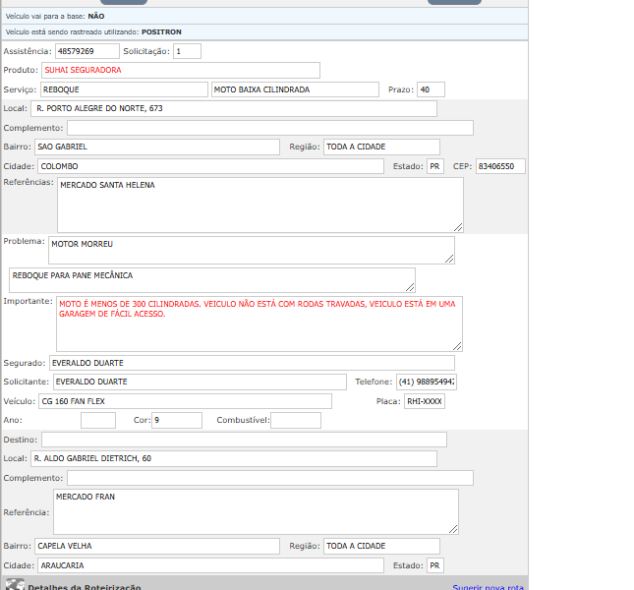Click the CEP field 83406550
Screen dimensions: 634x590
pos(500,166)
